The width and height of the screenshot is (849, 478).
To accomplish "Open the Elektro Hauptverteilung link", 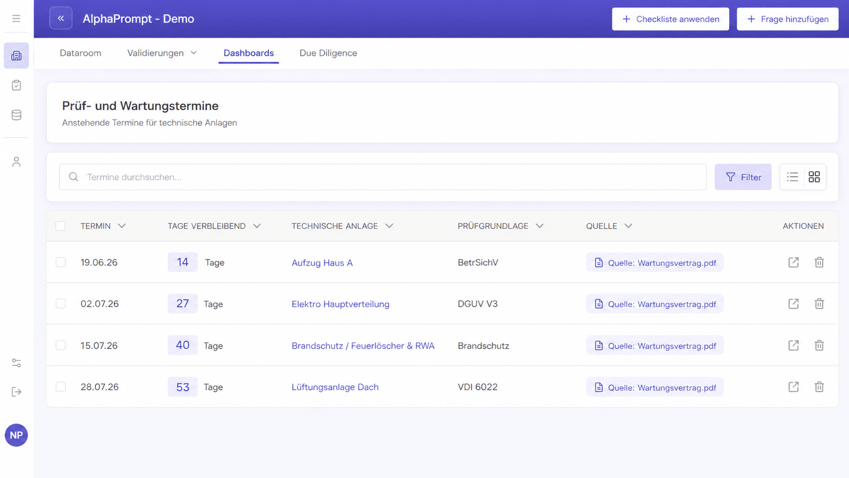I will (340, 304).
